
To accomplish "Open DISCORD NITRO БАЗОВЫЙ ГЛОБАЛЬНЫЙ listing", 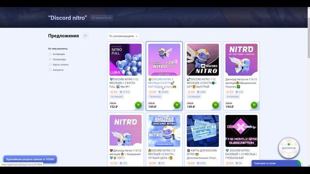I will click(x=241, y=154).
